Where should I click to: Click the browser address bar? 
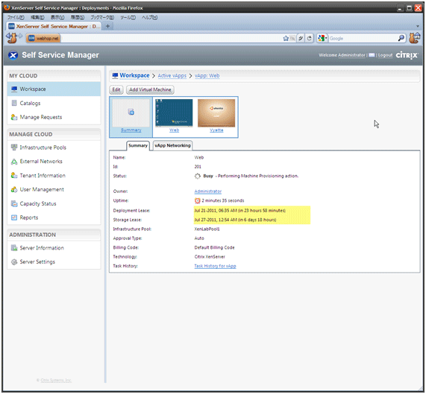(x=172, y=38)
